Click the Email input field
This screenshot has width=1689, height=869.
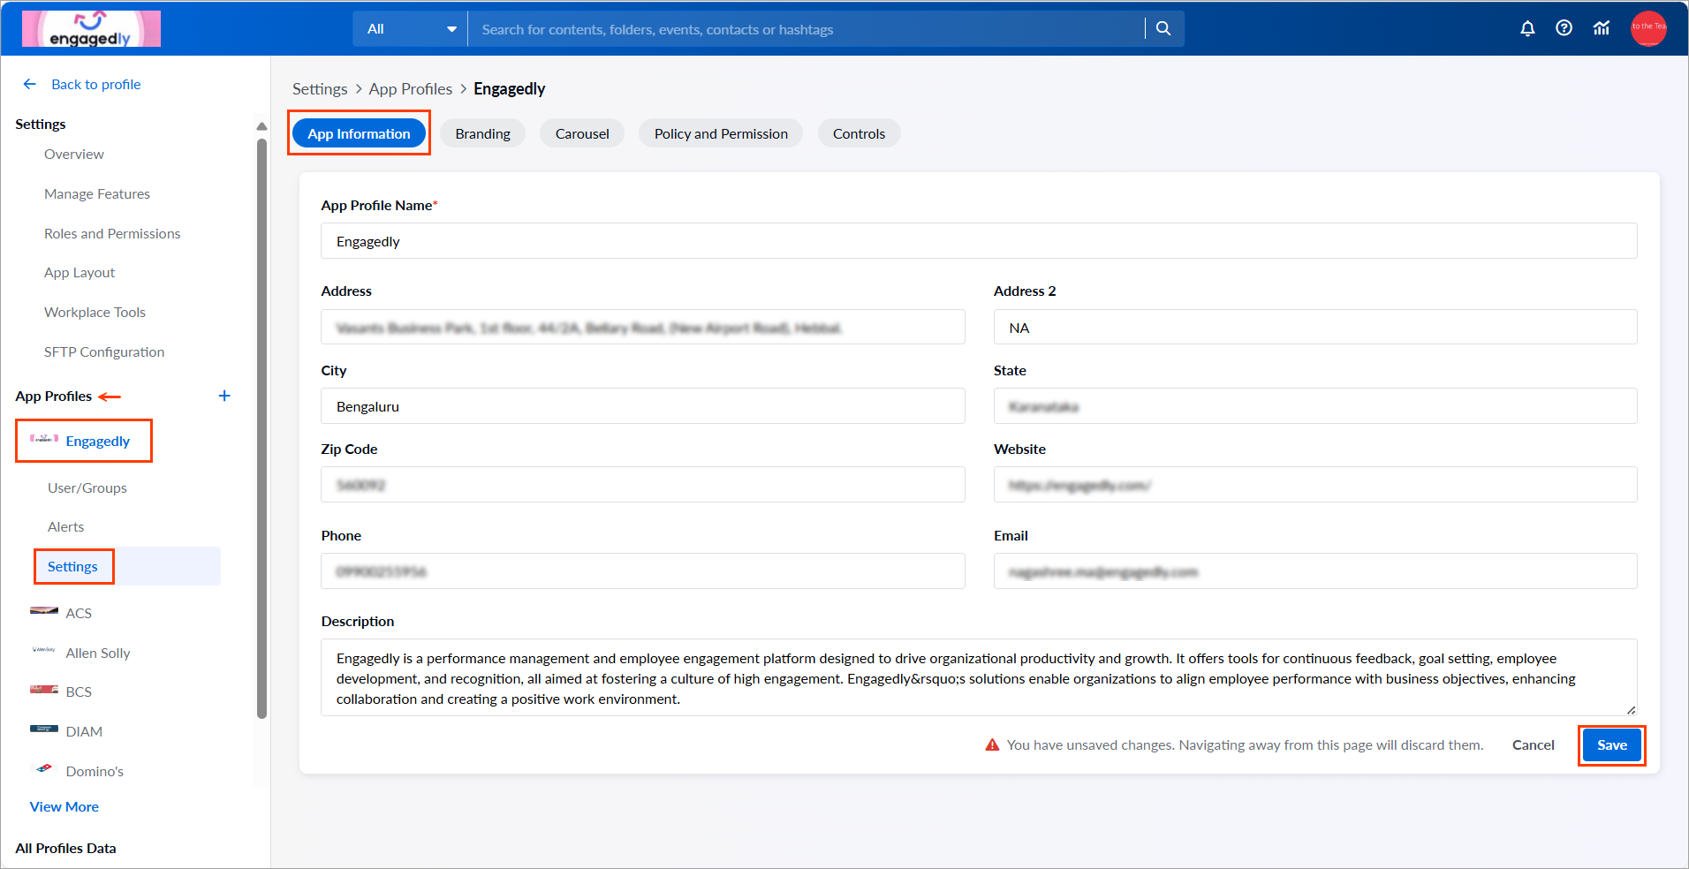(x=1315, y=571)
